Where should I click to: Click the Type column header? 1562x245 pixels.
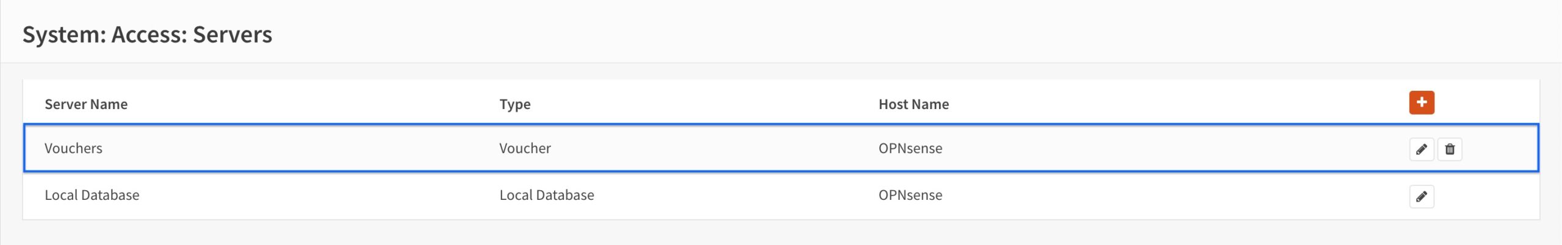point(515,104)
